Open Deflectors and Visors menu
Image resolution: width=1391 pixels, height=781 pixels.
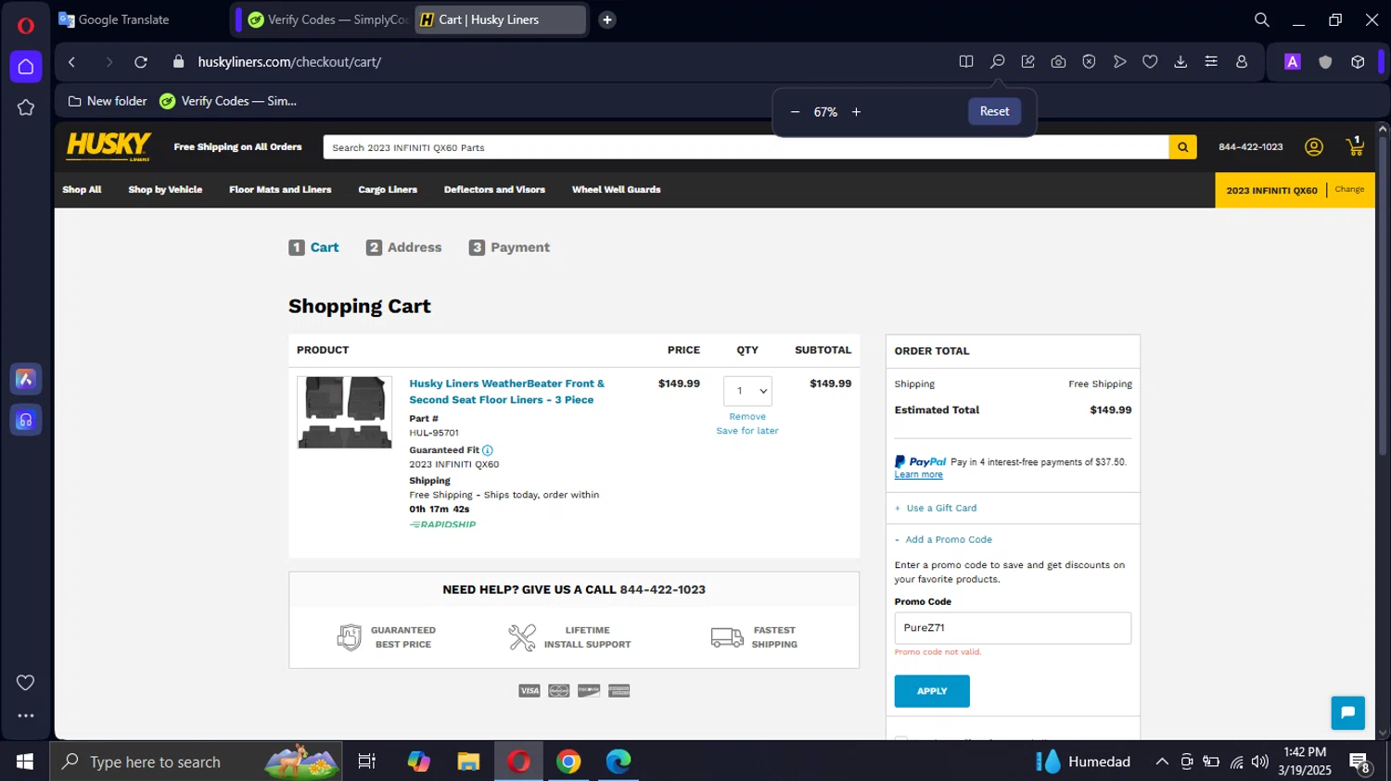coord(494,190)
